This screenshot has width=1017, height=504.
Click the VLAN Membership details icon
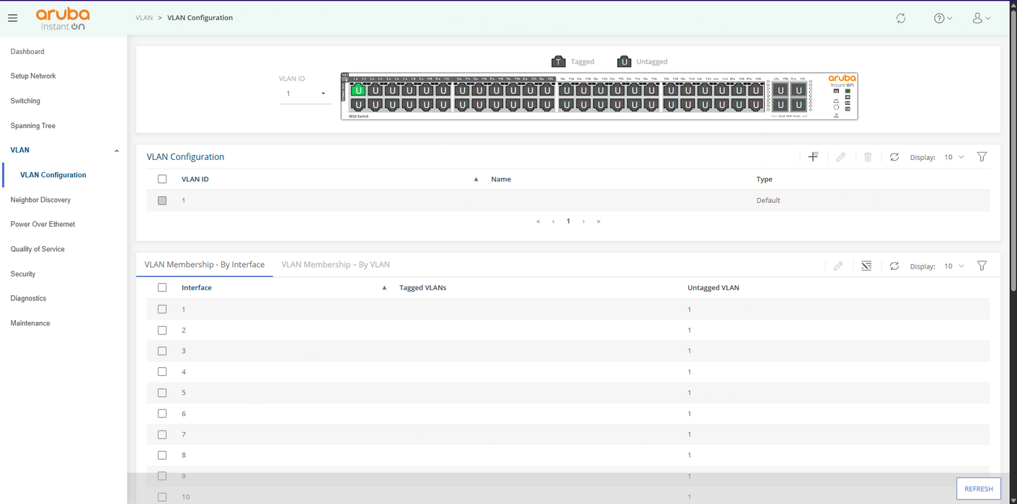(x=866, y=266)
